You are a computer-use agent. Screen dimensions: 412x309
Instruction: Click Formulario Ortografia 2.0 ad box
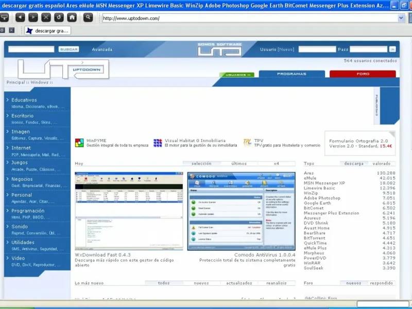pyautogui.click(x=360, y=144)
